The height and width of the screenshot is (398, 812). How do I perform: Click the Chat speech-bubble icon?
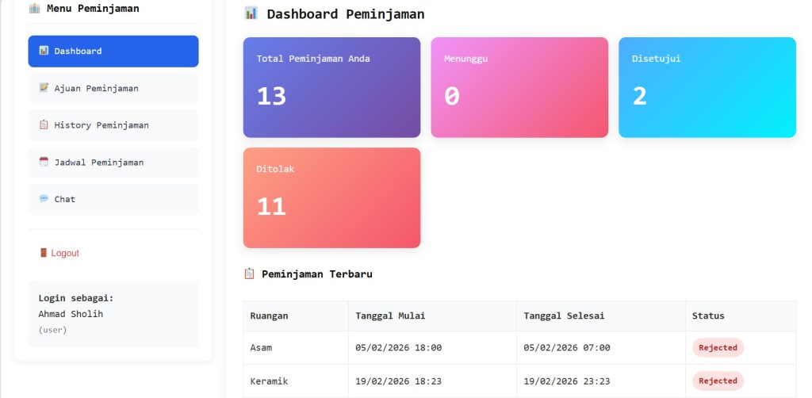44,199
